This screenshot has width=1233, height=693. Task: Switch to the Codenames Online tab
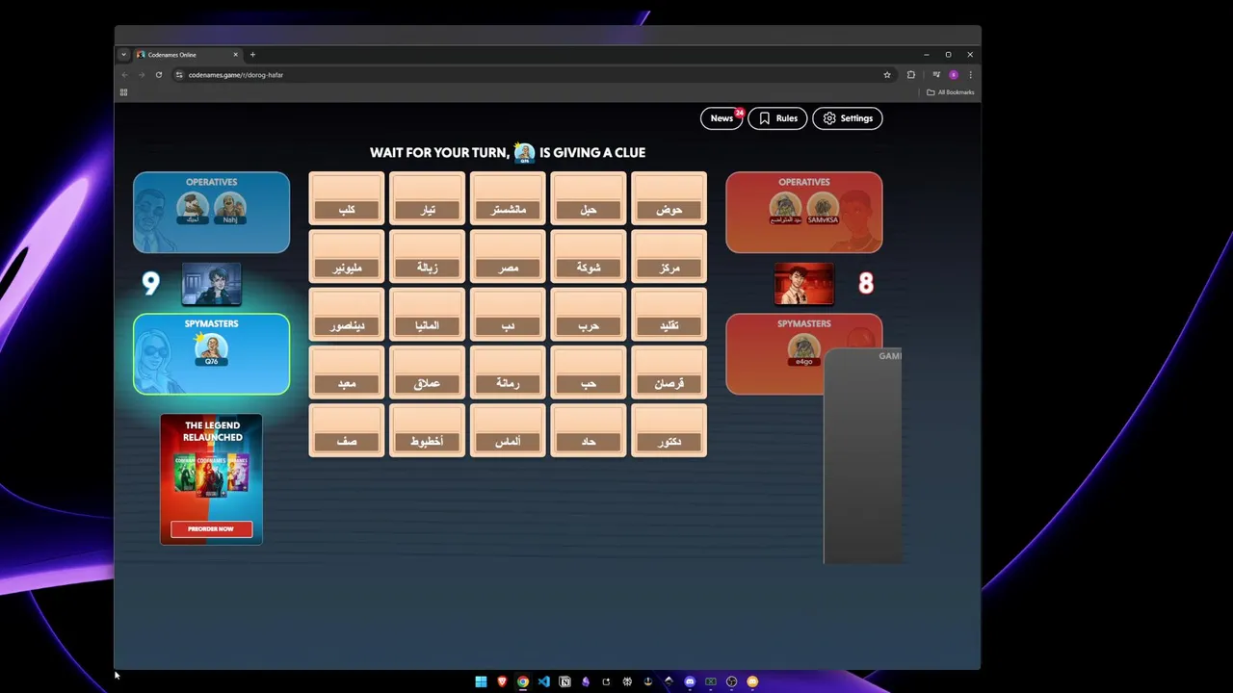188,55
